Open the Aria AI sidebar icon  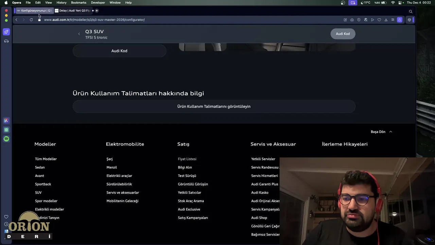(6, 120)
